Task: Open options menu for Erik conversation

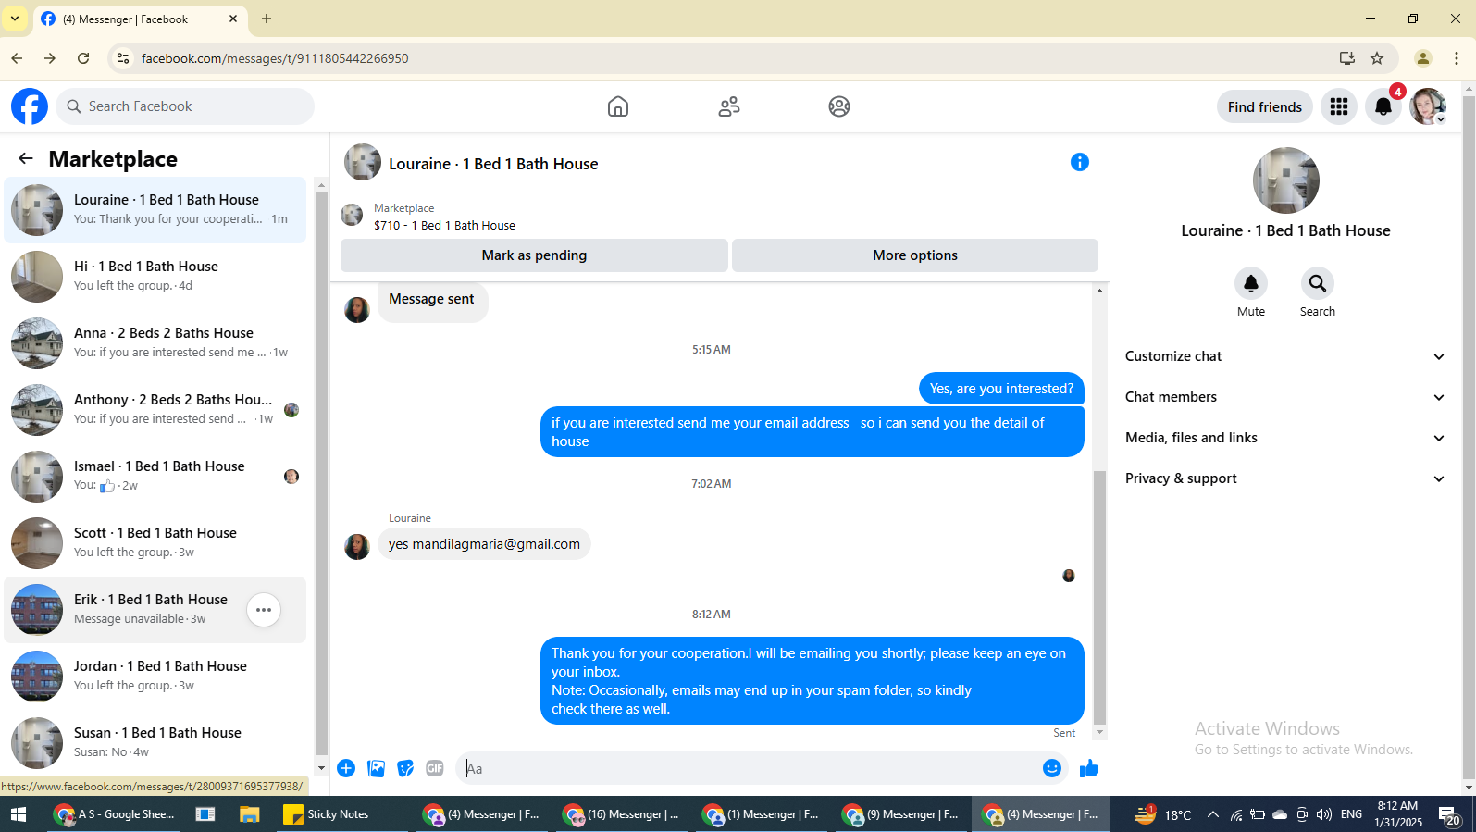Action: [x=264, y=610]
